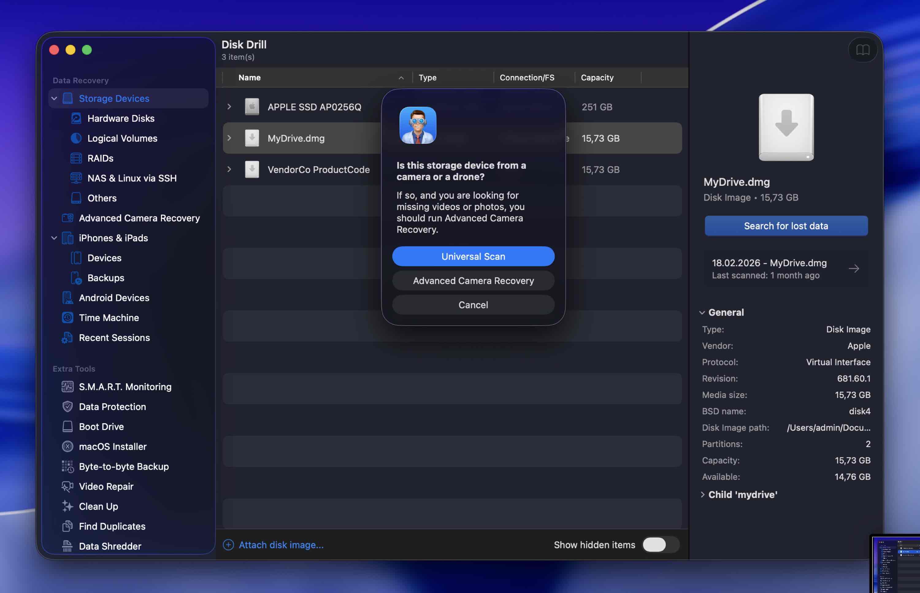Screen dimensions: 920x593
Task: Go to Time Machine in the sidebar
Action: click(109, 318)
